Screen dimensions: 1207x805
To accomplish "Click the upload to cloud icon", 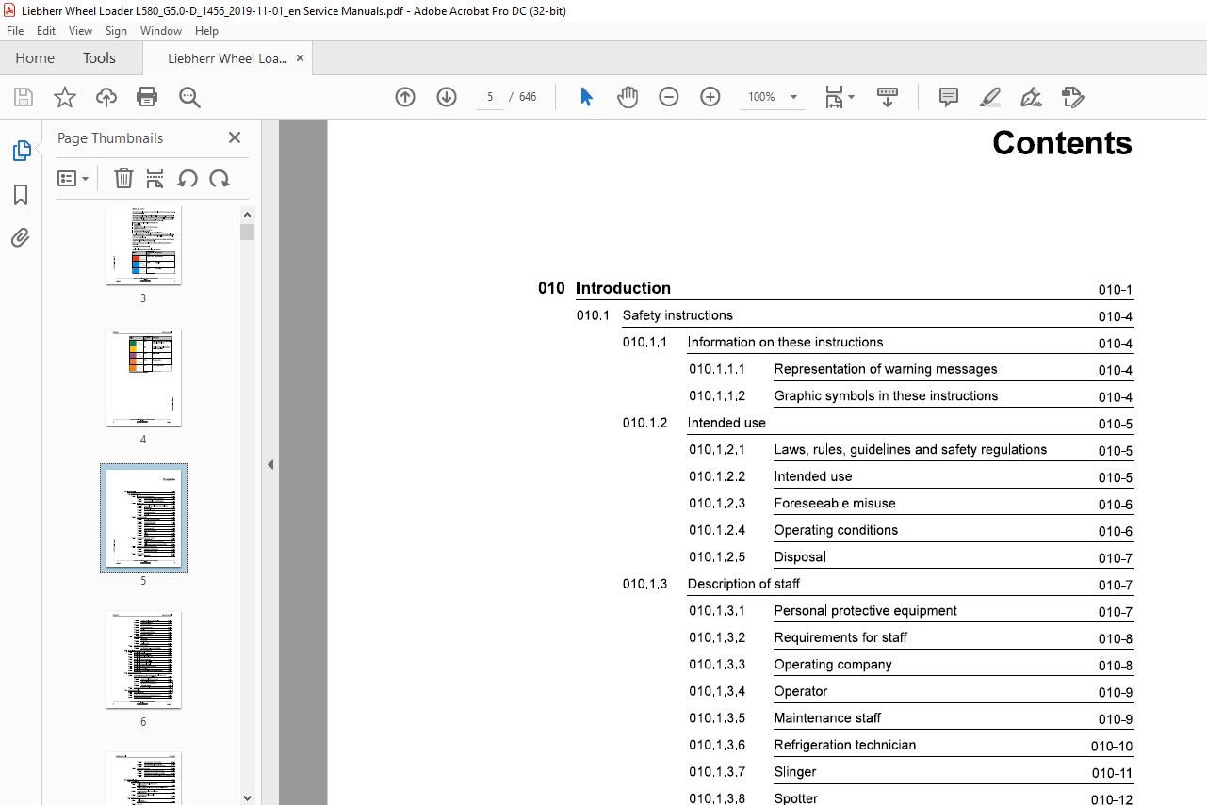I will click(106, 97).
